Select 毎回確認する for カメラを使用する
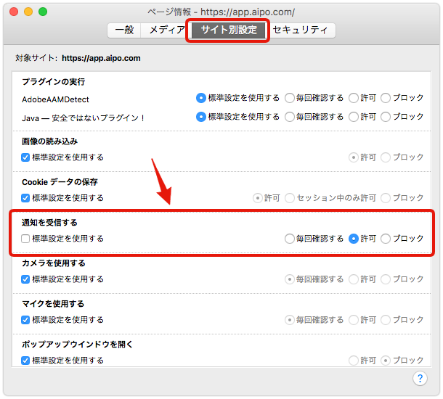Viewport: 443px width, 399px height. [x=289, y=279]
